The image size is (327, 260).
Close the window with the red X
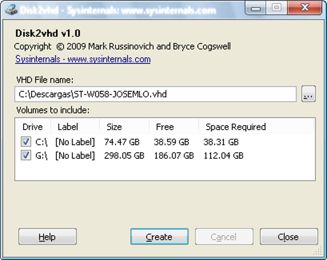[305, 8]
